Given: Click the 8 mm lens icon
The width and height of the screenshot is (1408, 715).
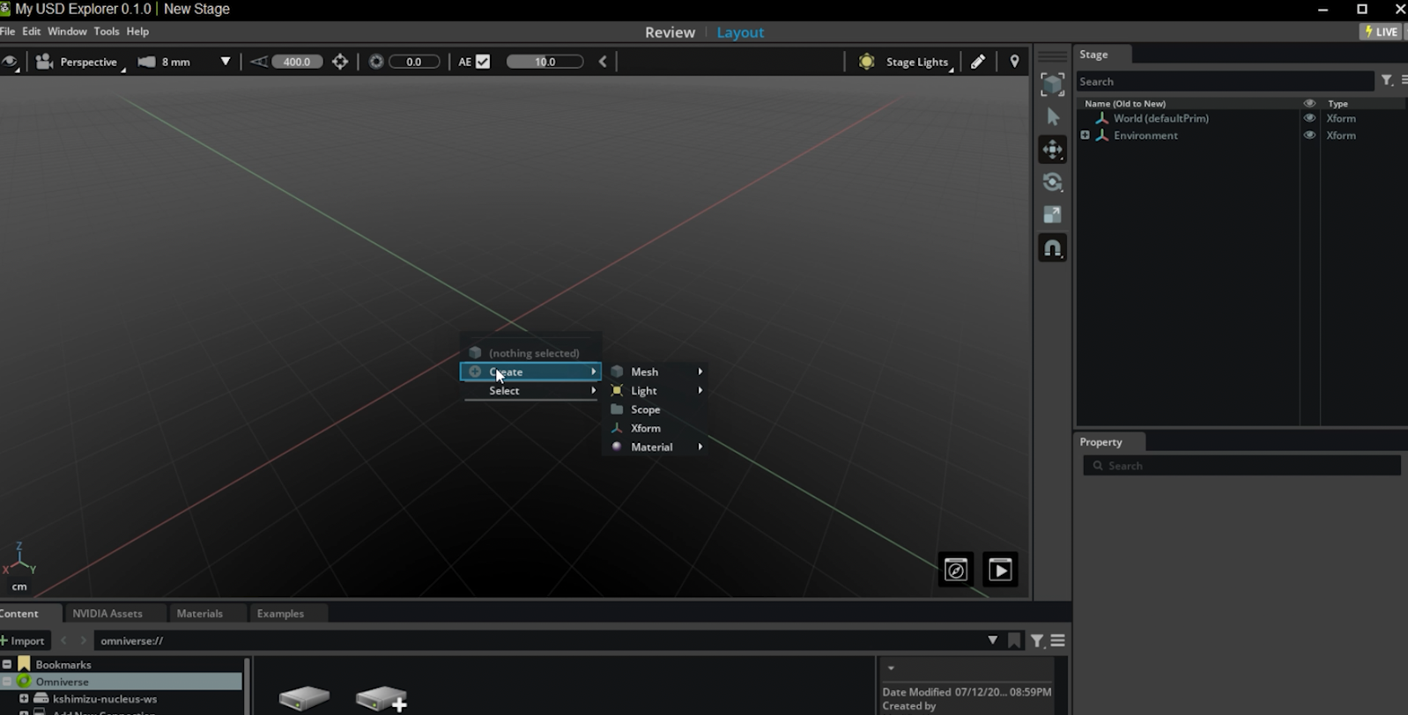Looking at the screenshot, I should 147,62.
